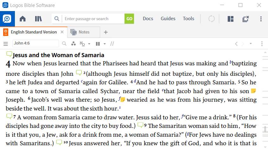Open the Guides menu
The width and height of the screenshot is (268, 149).
(x=168, y=19)
